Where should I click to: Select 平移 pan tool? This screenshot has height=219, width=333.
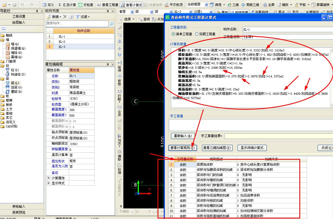(300, 5)
